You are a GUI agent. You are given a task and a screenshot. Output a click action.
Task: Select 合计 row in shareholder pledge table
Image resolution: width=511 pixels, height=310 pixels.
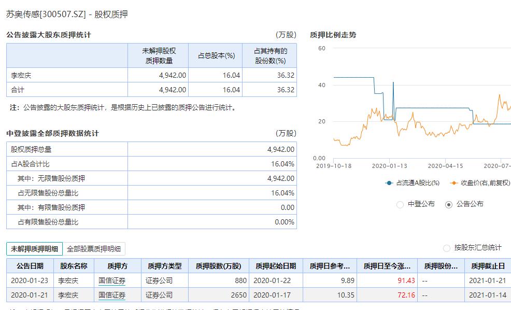click(151, 90)
